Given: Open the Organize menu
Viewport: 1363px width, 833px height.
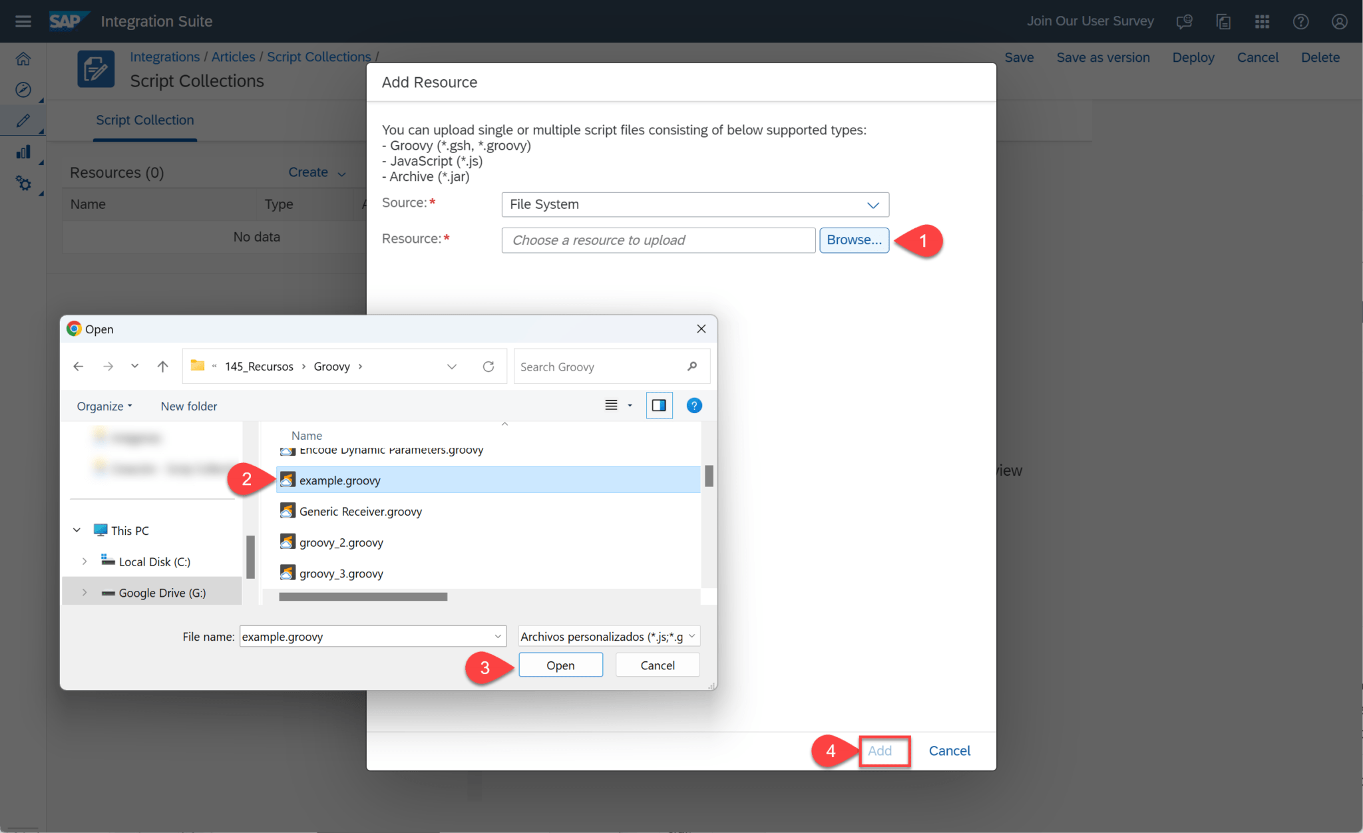Looking at the screenshot, I should click(104, 406).
